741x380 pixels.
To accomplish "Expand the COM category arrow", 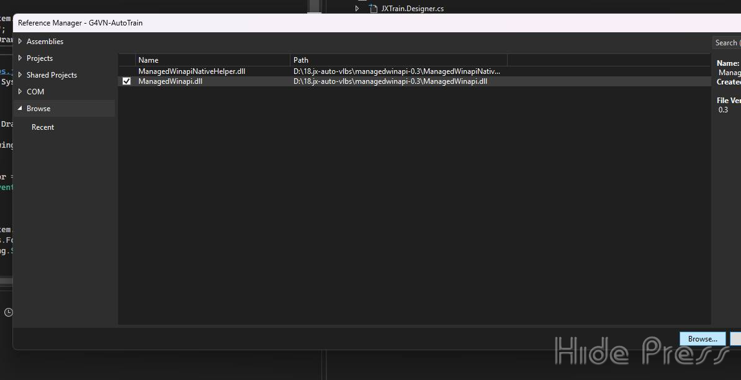I will pyautogui.click(x=20, y=92).
